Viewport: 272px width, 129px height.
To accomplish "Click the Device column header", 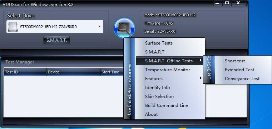I will click(x=73, y=72).
